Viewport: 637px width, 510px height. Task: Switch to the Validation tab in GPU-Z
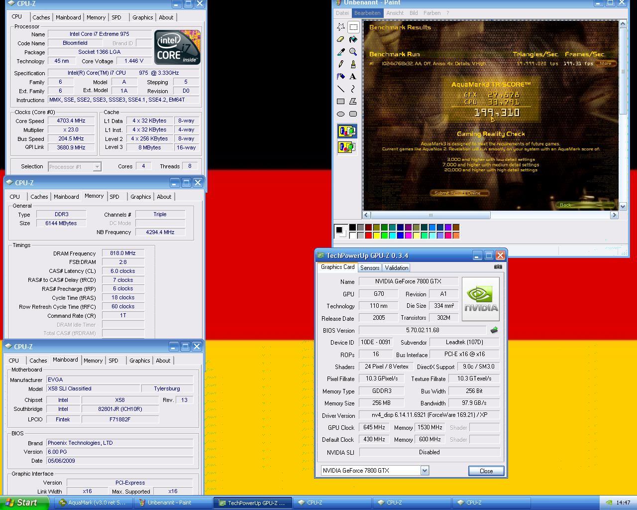point(397,268)
